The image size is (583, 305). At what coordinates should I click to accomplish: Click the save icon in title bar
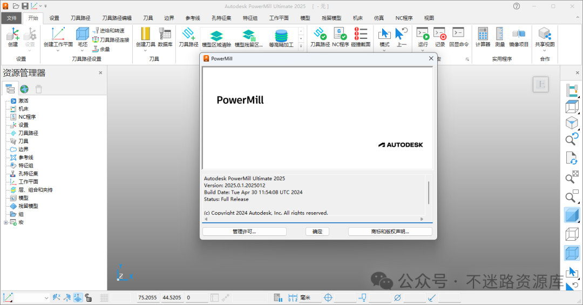[x=25, y=6]
